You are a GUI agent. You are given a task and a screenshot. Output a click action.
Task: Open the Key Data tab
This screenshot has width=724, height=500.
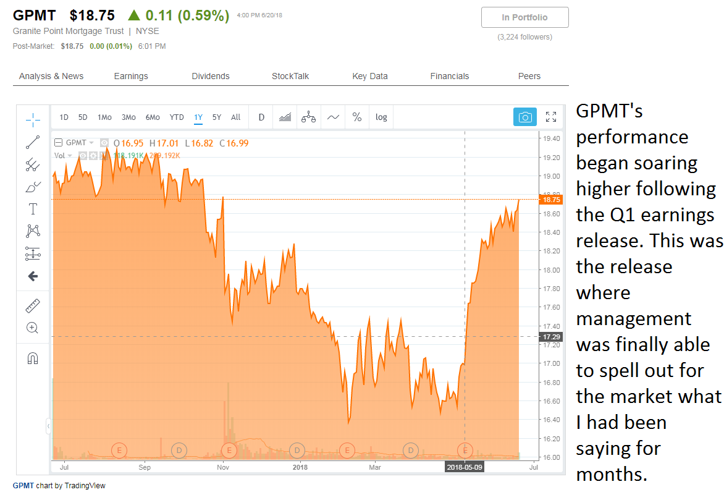pos(370,76)
